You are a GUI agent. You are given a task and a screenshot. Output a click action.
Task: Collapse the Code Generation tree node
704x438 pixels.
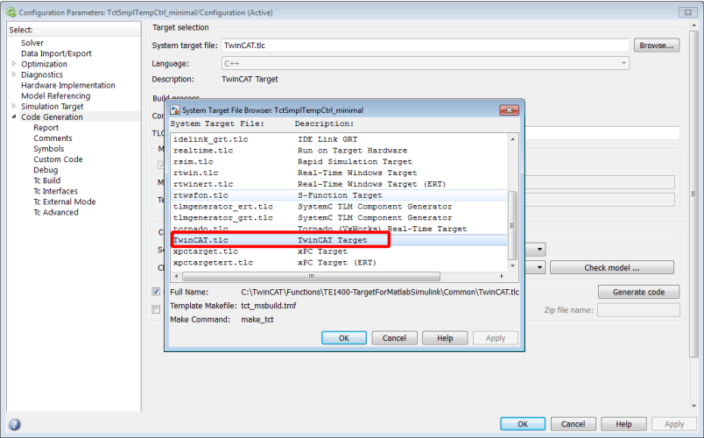14,117
